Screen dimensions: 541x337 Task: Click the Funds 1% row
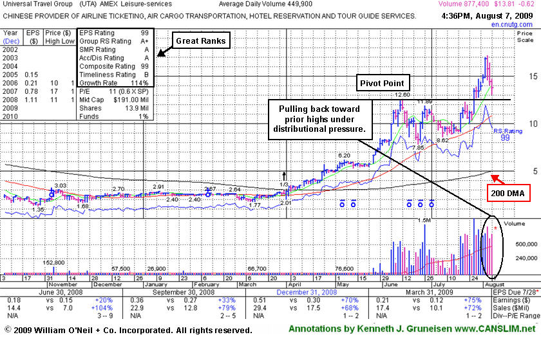coord(114,116)
